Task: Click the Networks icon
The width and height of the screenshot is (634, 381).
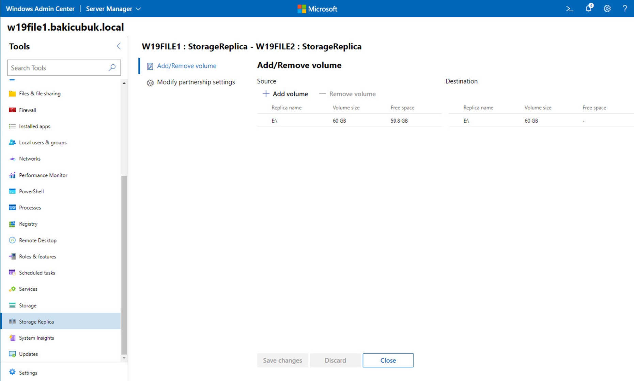Action: tap(12, 159)
